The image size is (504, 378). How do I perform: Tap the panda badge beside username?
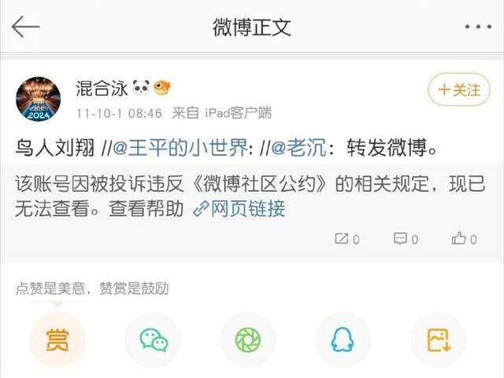click(x=141, y=87)
